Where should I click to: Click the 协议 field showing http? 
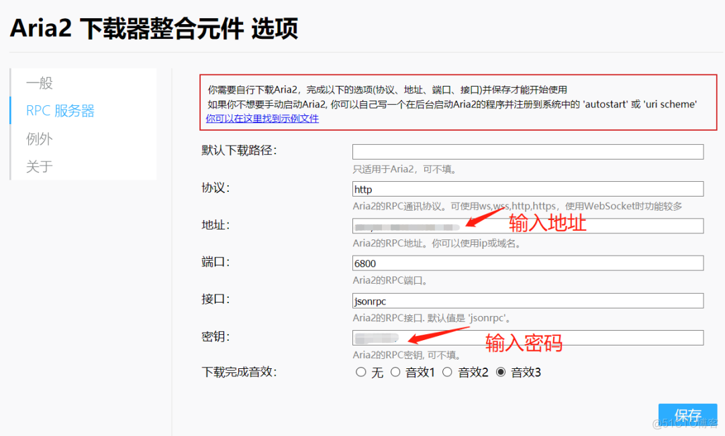tap(528, 188)
